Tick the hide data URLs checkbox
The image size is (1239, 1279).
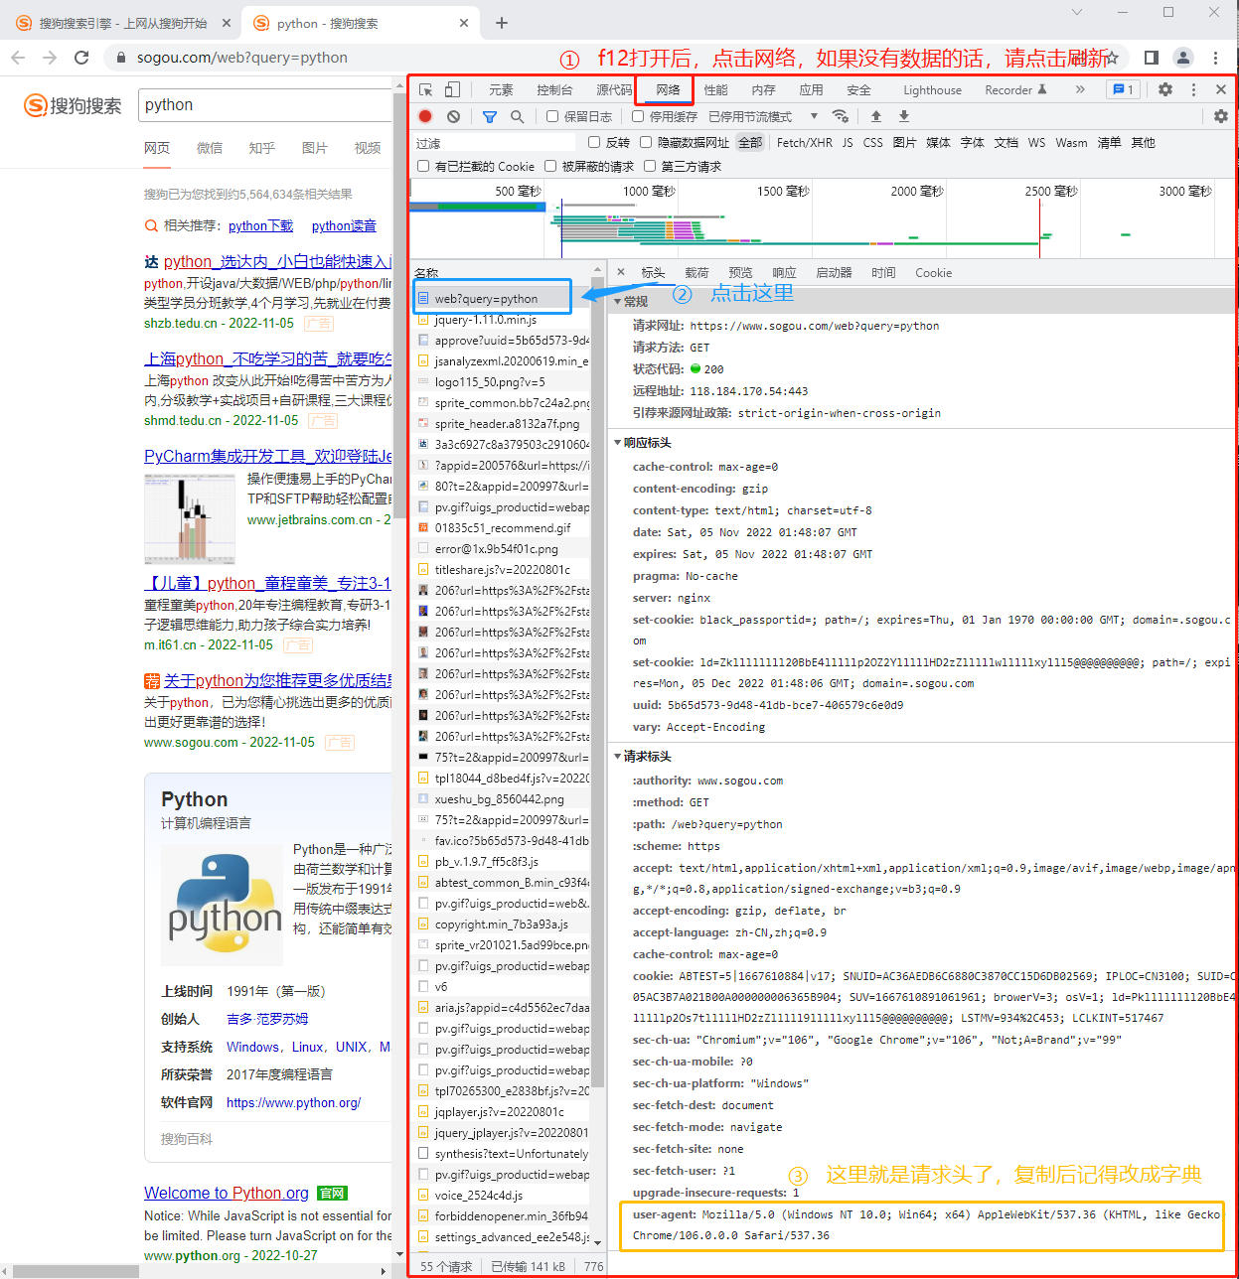click(x=646, y=142)
